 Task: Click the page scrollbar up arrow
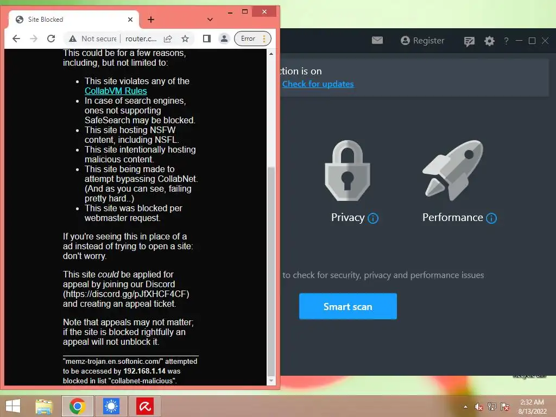click(x=271, y=54)
